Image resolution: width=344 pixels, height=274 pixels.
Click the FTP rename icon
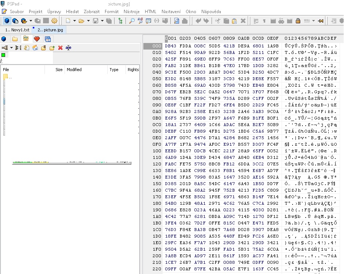point(69,48)
